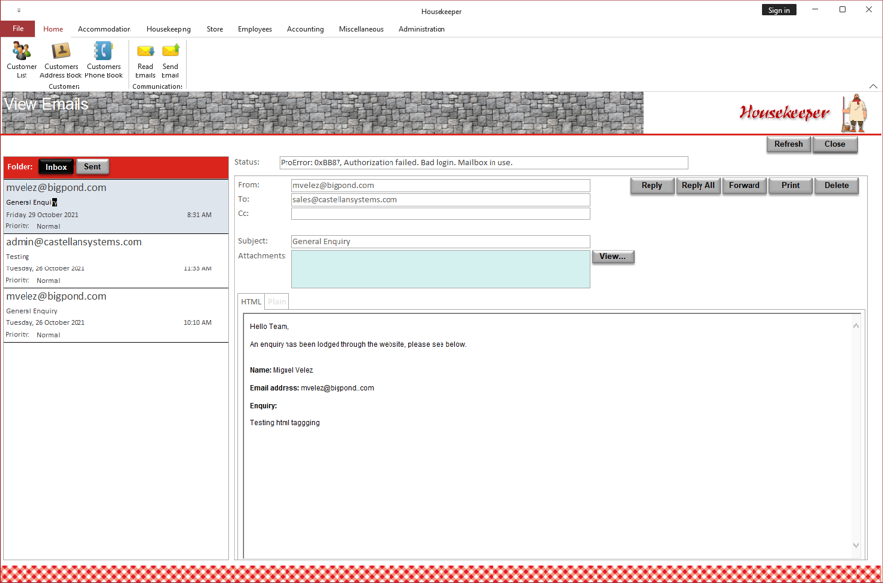Select the 29 October mvelez@bigpond.com email
This screenshot has width=883, height=583.
tap(116, 207)
